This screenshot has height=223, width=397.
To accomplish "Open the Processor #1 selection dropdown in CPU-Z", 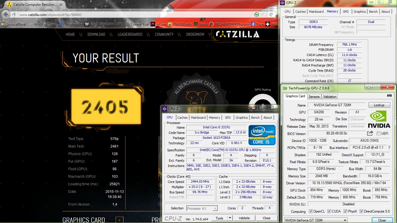I will (202, 208).
